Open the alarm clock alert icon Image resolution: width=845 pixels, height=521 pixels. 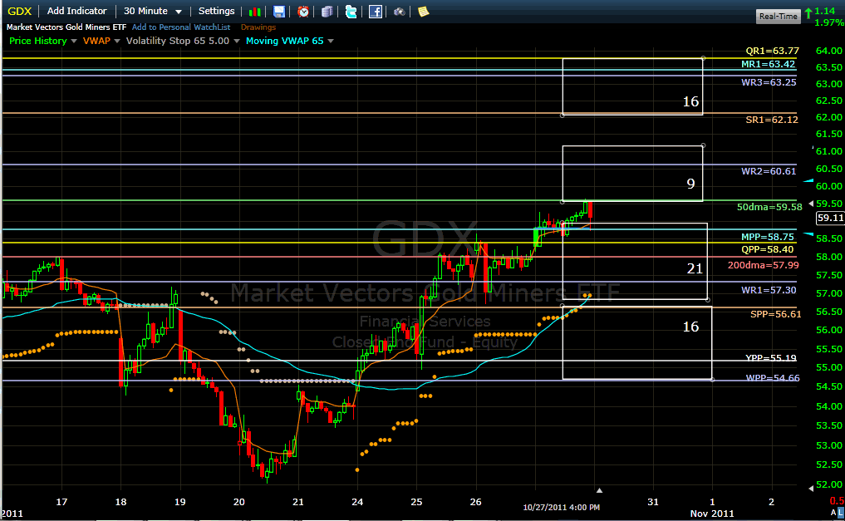[x=303, y=12]
